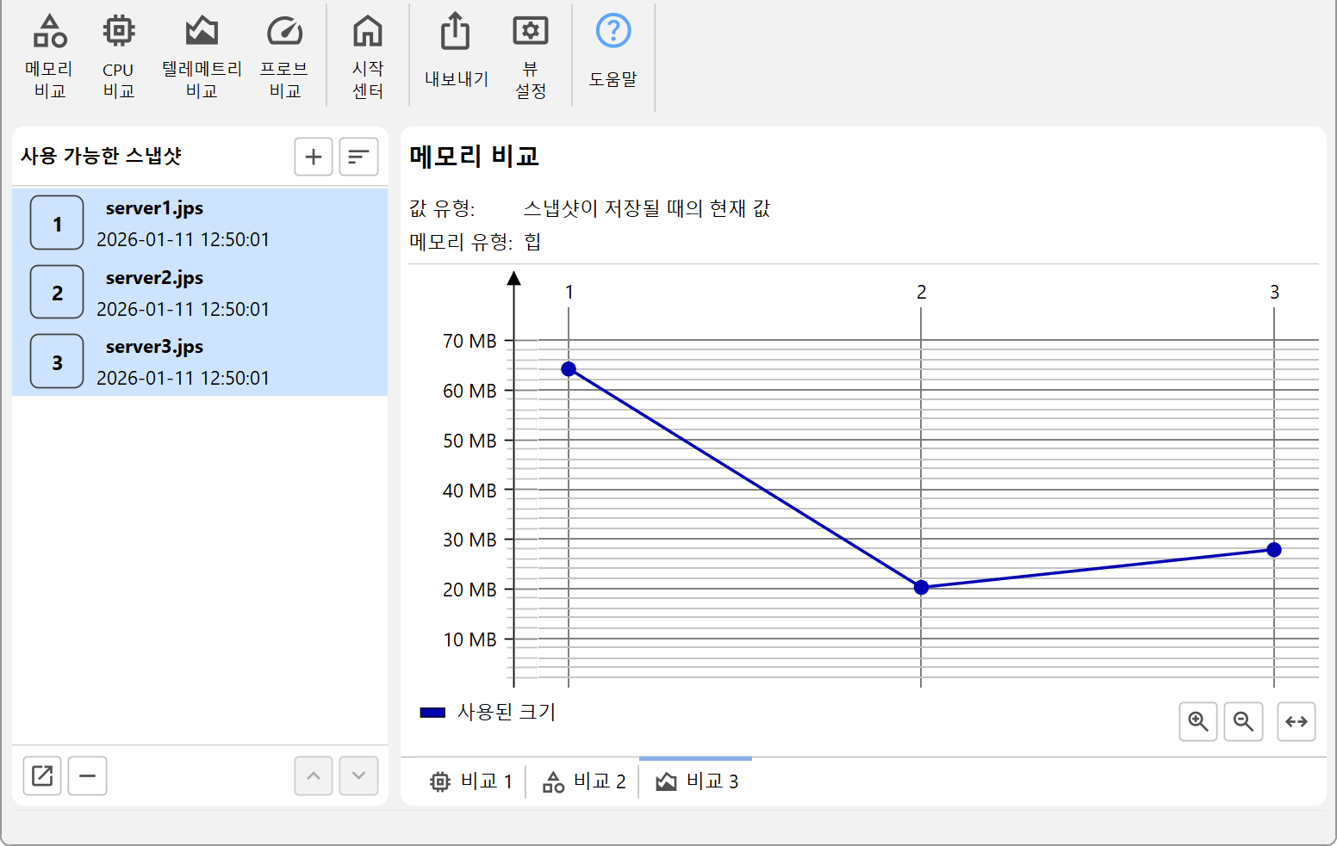Open the snapshot sort options menu
The width and height of the screenshot is (1337, 846).
pos(358,157)
